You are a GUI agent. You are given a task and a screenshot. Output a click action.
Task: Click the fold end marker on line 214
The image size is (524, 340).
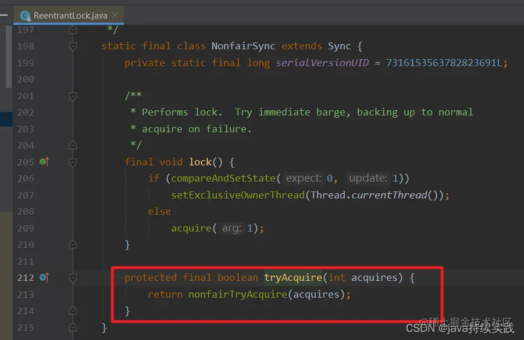[x=73, y=310]
